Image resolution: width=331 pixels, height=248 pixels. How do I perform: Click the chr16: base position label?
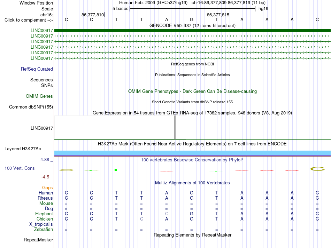pos(46,15)
